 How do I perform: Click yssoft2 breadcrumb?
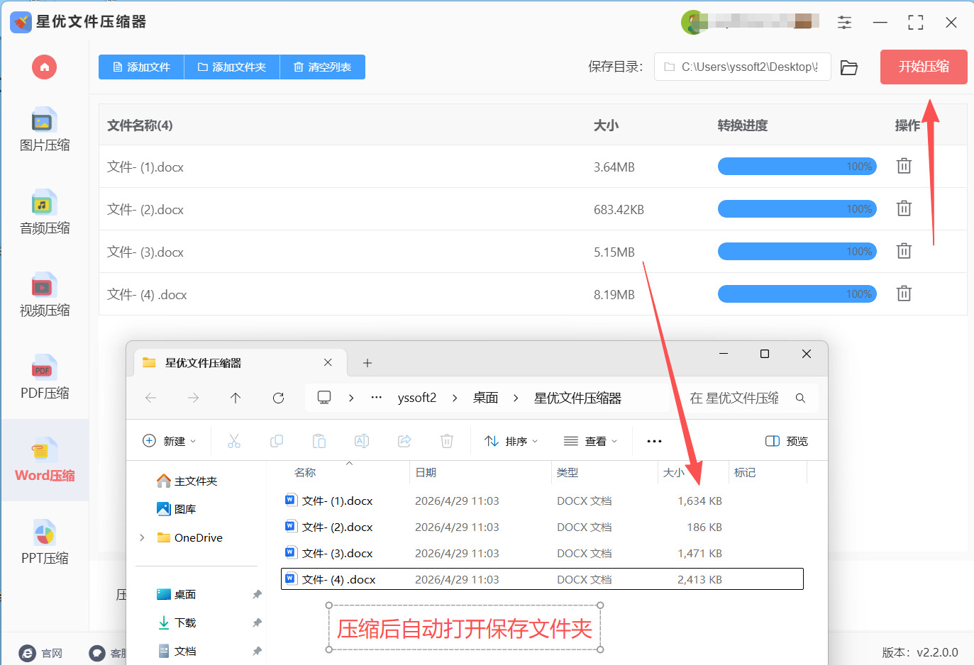click(x=417, y=398)
